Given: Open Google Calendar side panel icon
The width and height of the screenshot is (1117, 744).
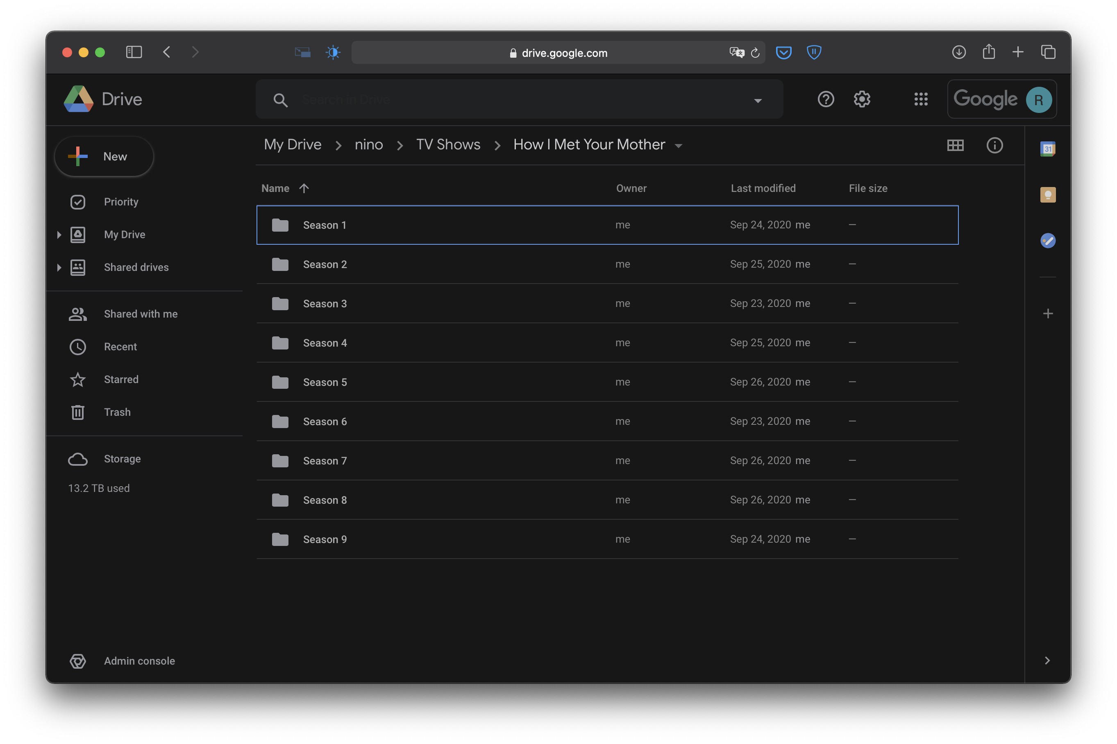Looking at the screenshot, I should tap(1048, 149).
